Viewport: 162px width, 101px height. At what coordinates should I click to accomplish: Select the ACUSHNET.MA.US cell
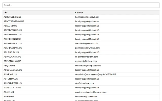pyautogui.click(x=38, y=83)
